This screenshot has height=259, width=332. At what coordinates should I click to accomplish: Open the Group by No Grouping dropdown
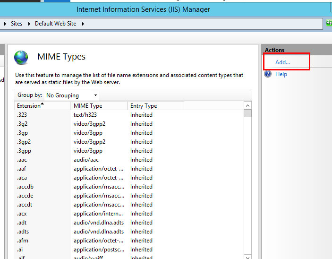click(72, 95)
